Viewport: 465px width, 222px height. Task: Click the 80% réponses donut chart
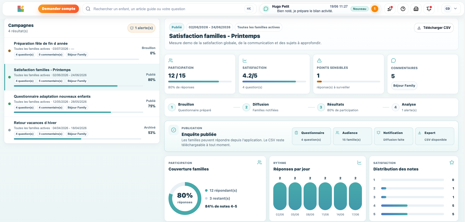coord(185,198)
